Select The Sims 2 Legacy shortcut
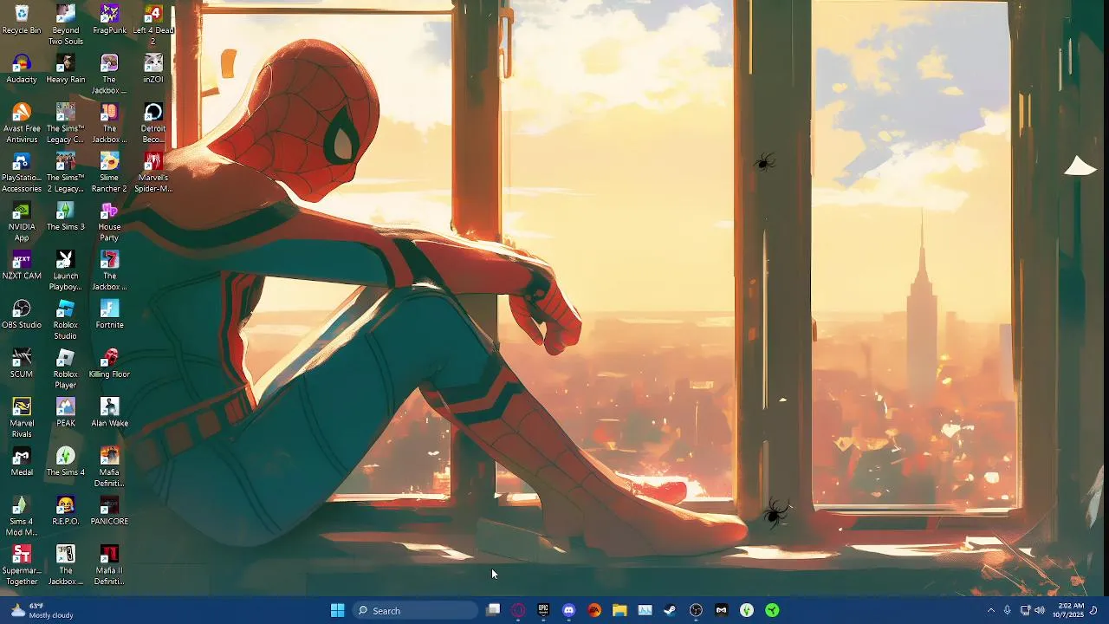Screen dimensions: 1109x624 (x=66, y=172)
